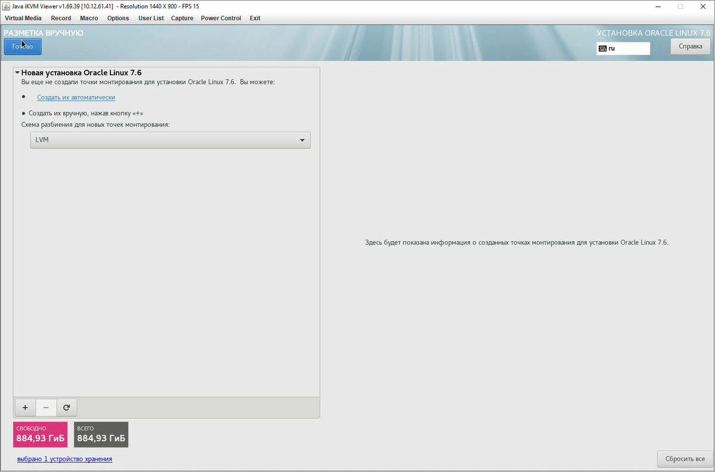The width and height of the screenshot is (715, 472).
Task: Click the blue Готово button
Action: 23,46
